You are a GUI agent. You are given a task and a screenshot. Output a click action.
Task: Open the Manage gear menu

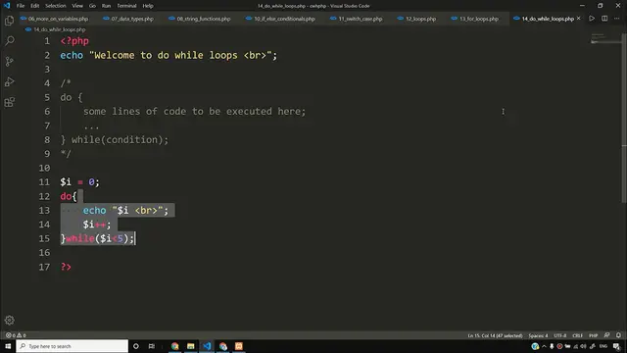coord(9,321)
